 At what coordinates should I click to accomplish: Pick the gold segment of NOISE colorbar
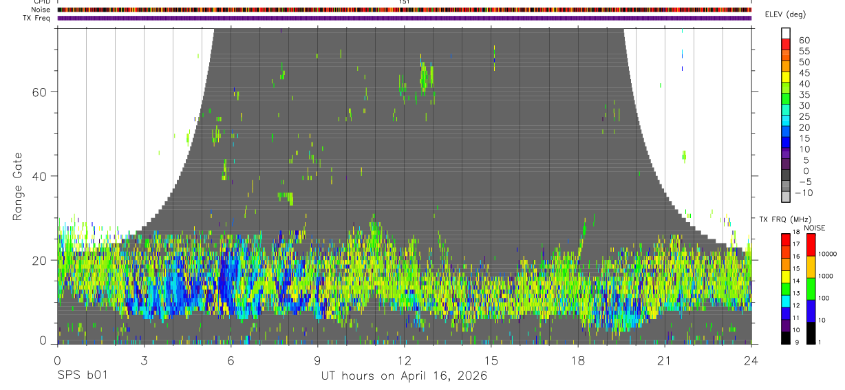(x=811, y=267)
